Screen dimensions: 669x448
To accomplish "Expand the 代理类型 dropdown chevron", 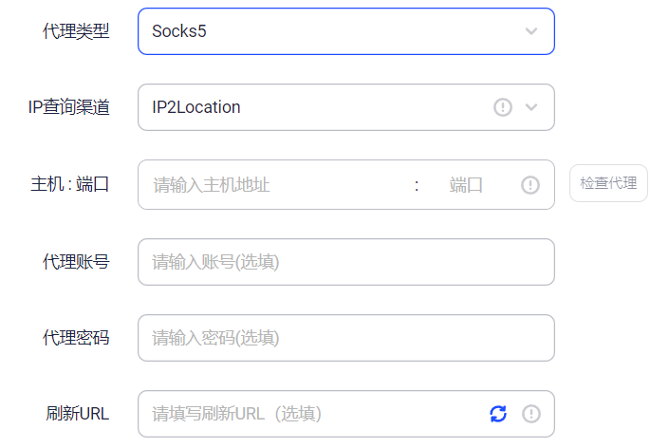I will [531, 31].
